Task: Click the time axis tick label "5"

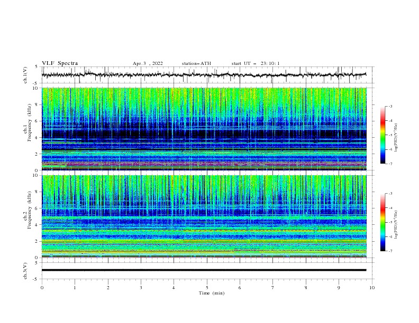Action: click(207, 288)
